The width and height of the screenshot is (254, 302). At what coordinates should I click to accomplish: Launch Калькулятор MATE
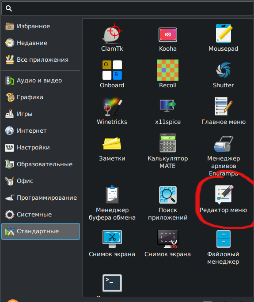pyautogui.click(x=168, y=151)
